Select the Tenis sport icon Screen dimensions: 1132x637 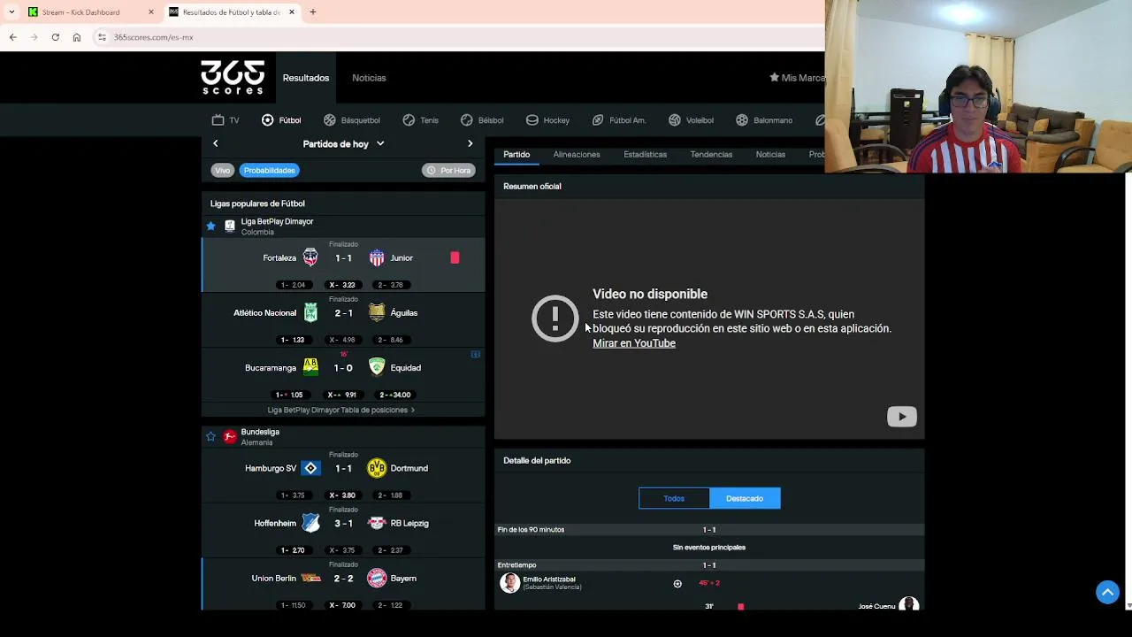[409, 119]
